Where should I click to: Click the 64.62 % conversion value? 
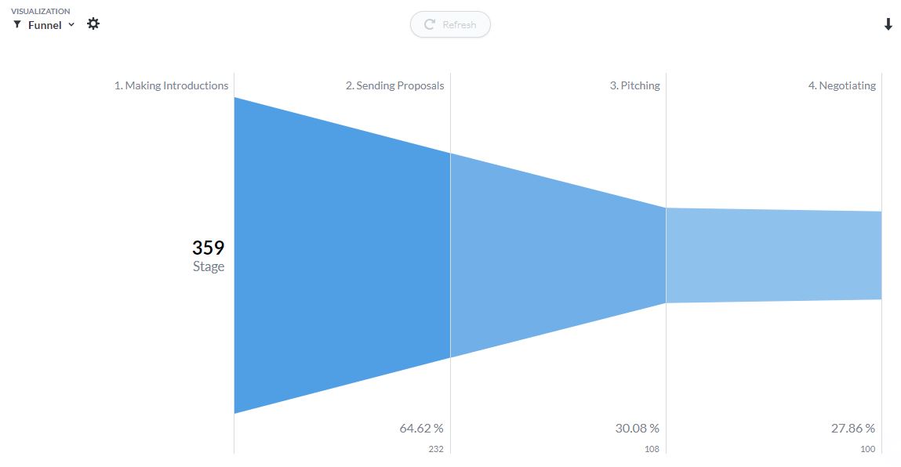tap(421, 429)
